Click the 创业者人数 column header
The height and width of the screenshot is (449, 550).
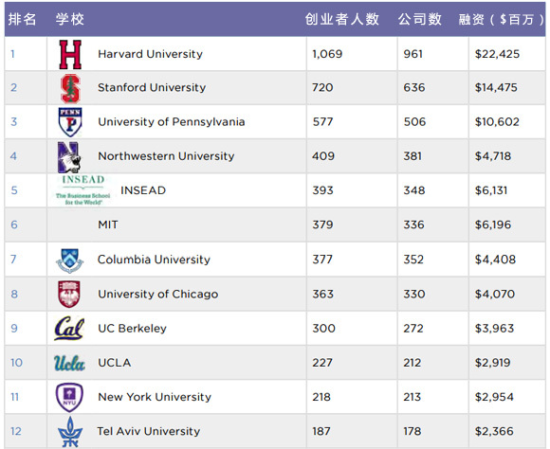click(342, 19)
